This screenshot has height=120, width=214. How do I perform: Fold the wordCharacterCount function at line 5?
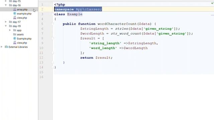pos(52,24)
